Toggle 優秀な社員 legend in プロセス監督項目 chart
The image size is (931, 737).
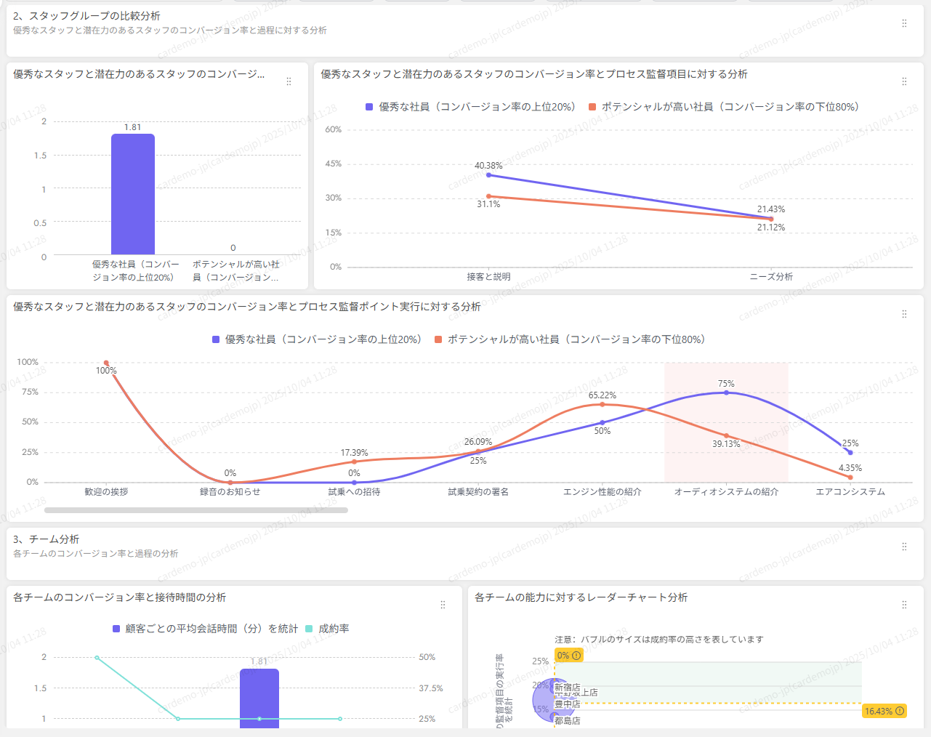pyautogui.click(x=470, y=107)
